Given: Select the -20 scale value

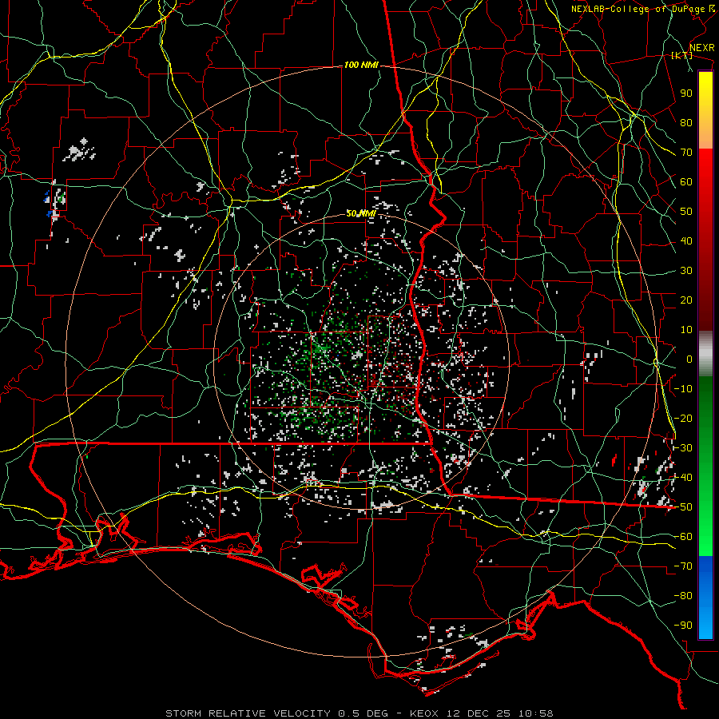Looking at the screenshot, I should (683, 419).
